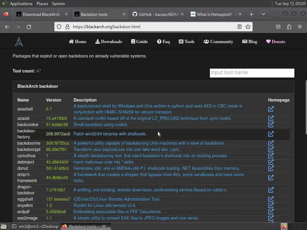Open the Downloads navigation link

coord(109,42)
